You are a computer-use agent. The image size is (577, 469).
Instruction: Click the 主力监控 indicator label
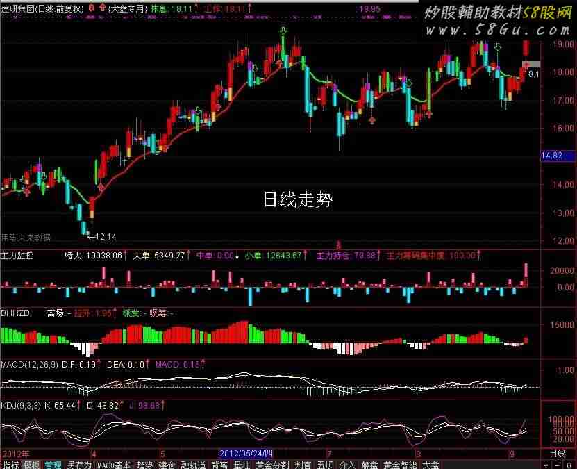coord(17,255)
